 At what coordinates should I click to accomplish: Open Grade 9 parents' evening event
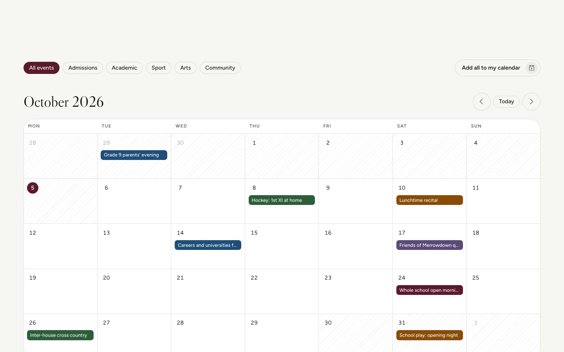(x=134, y=155)
